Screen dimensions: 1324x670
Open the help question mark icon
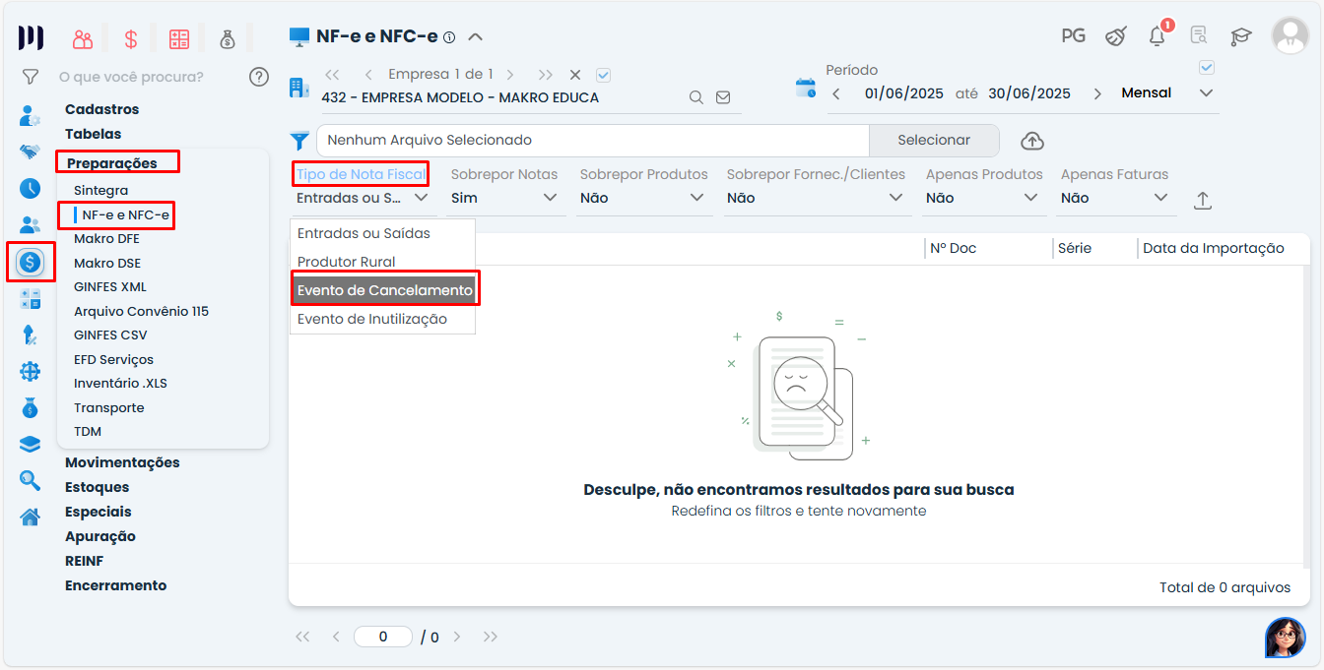pos(259,77)
